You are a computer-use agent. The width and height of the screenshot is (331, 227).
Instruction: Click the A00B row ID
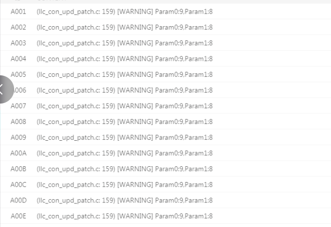tap(18, 169)
